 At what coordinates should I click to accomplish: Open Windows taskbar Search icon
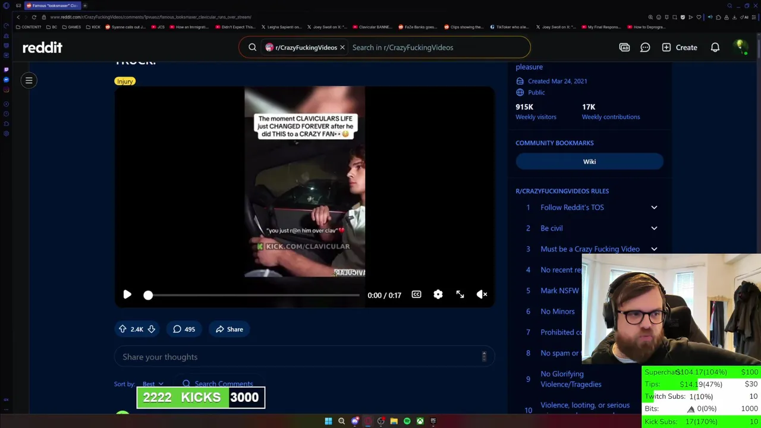[x=341, y=421]
